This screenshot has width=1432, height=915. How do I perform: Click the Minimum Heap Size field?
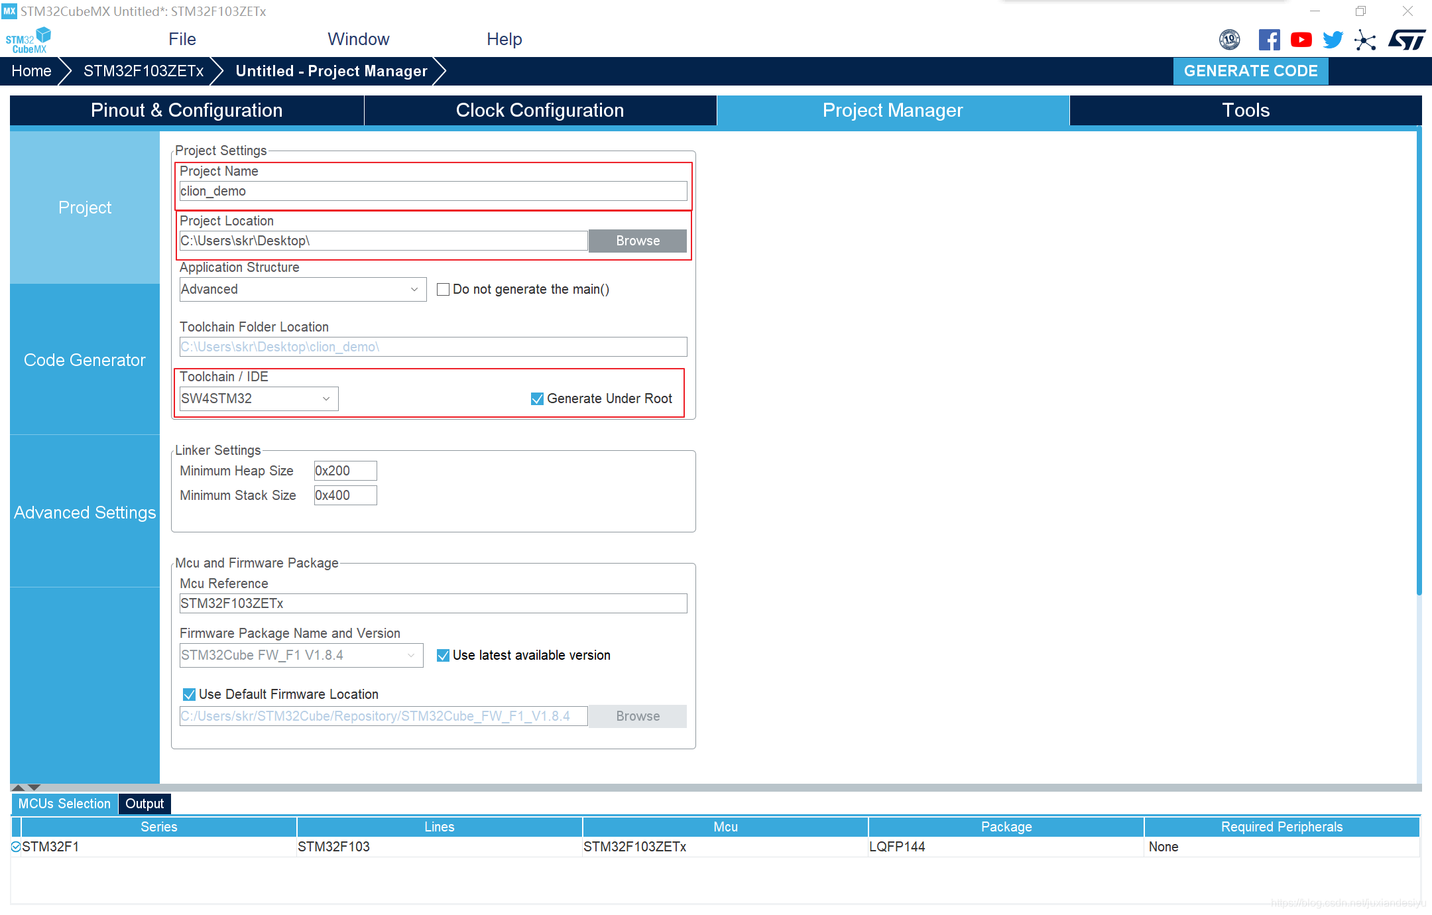[345, 471]
